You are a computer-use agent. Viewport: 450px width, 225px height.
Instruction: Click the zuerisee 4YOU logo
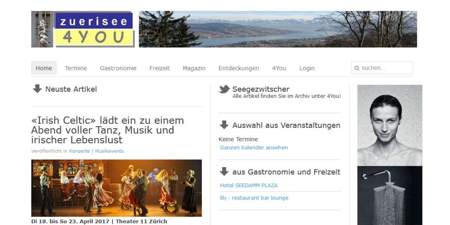coord(83,29)
